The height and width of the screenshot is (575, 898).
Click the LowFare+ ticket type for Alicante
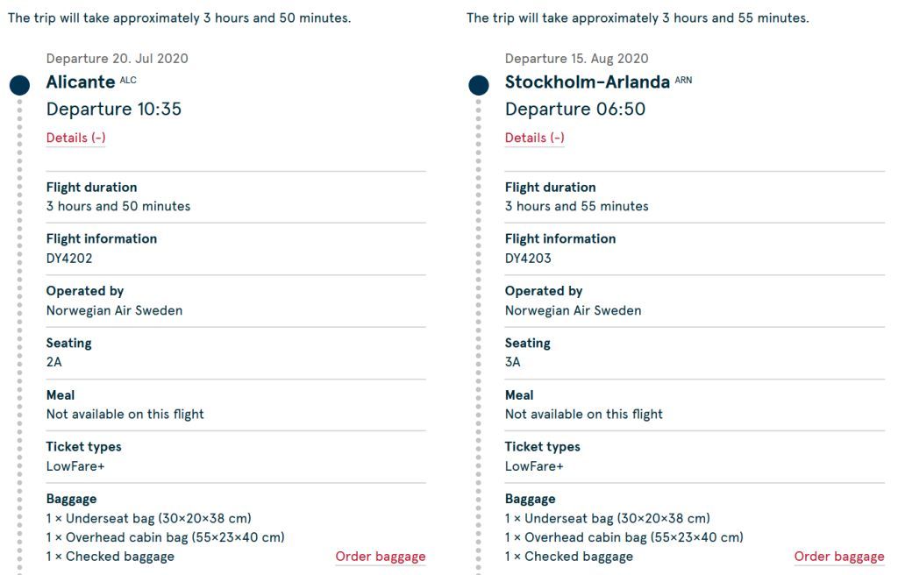tap(75, 466)
